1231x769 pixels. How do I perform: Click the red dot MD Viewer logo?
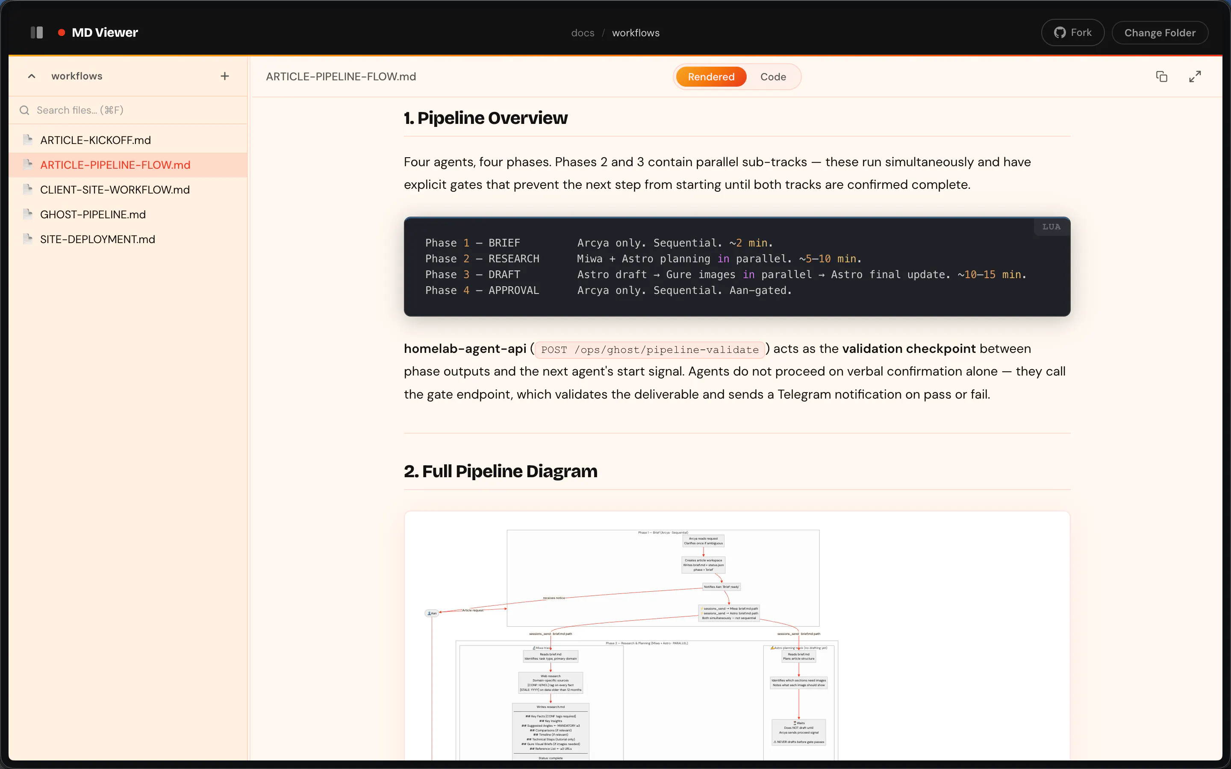62,32
